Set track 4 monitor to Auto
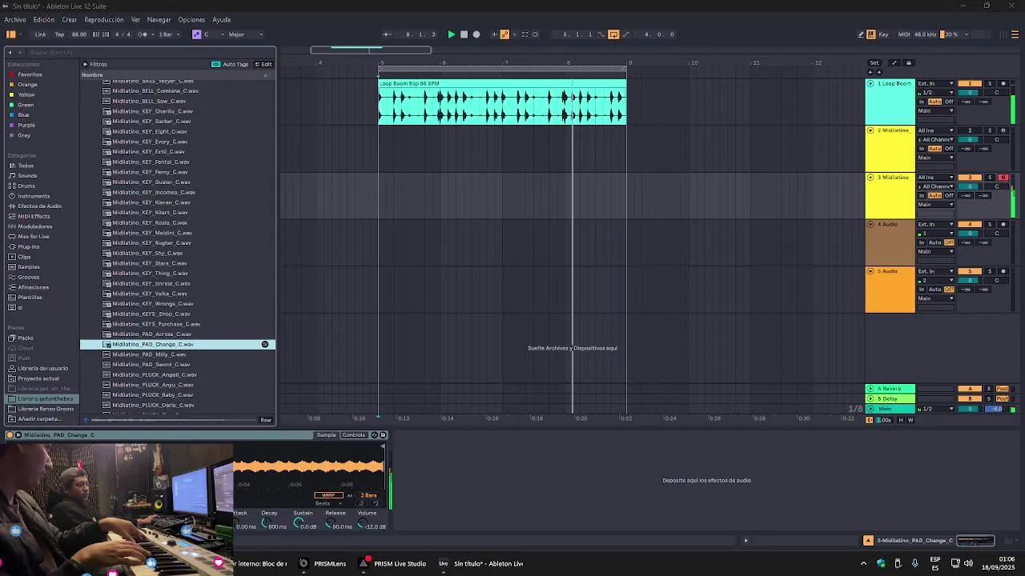This screenshot has height=576, width=1025. (935, 242)
